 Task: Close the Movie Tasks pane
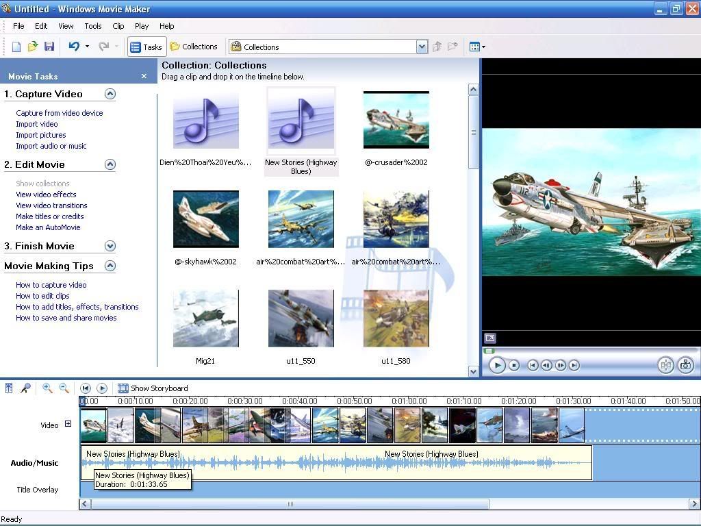[144, 76]
